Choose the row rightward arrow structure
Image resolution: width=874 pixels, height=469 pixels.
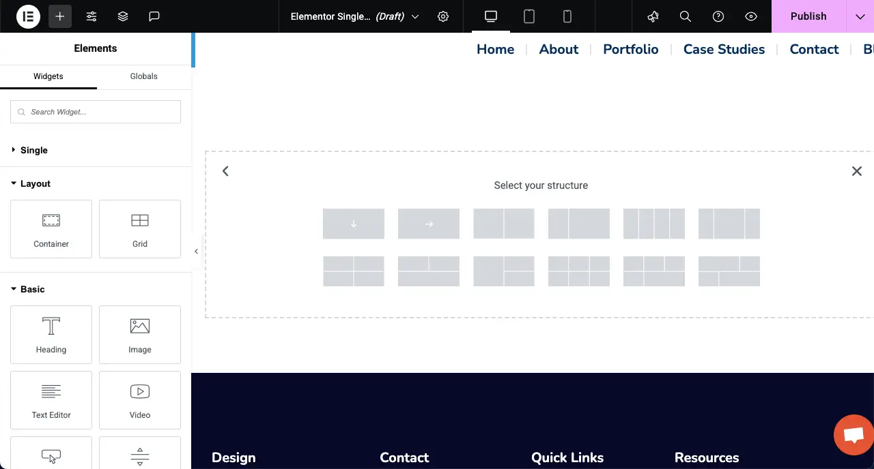tap(429, 224)
